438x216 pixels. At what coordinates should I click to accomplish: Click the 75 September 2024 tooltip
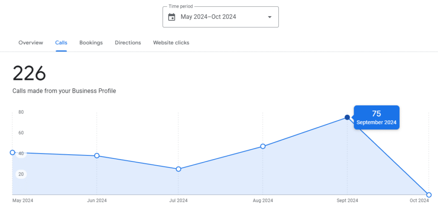tap(376, 117)
